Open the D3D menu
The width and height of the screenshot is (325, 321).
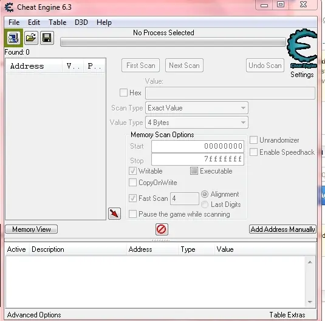coord(81,22)
